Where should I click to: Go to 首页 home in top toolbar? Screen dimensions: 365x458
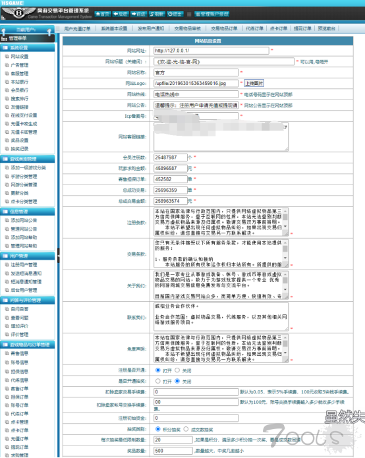point(103,14)
